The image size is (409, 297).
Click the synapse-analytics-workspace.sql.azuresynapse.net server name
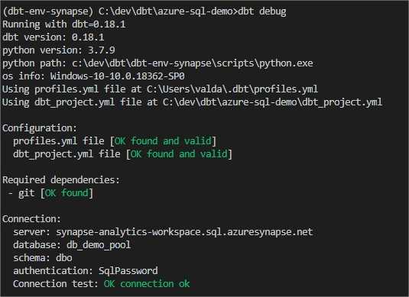pyautogui.click(x=184, y=232)
